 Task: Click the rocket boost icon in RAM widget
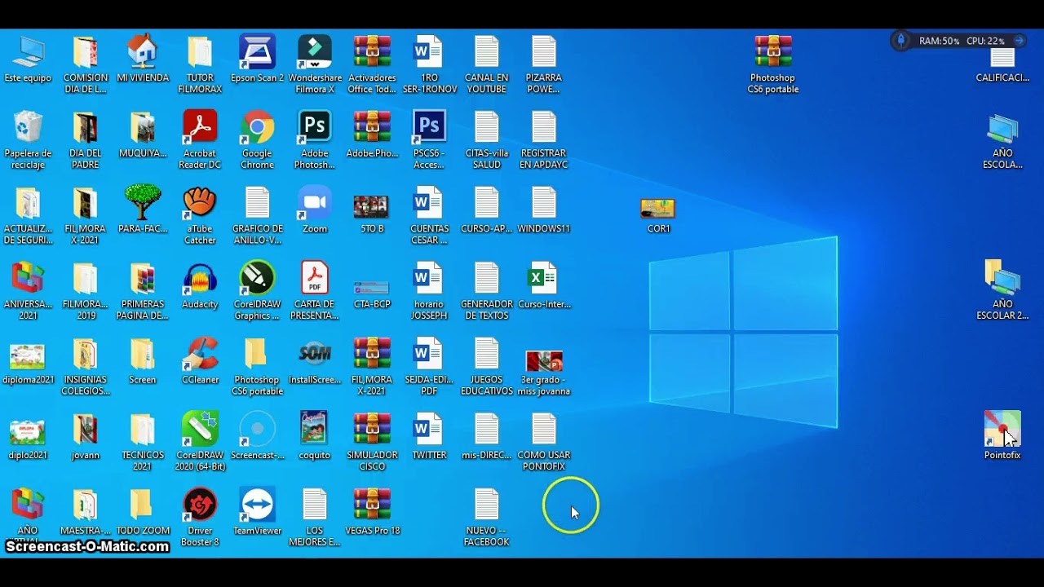[x=901, y=40]
